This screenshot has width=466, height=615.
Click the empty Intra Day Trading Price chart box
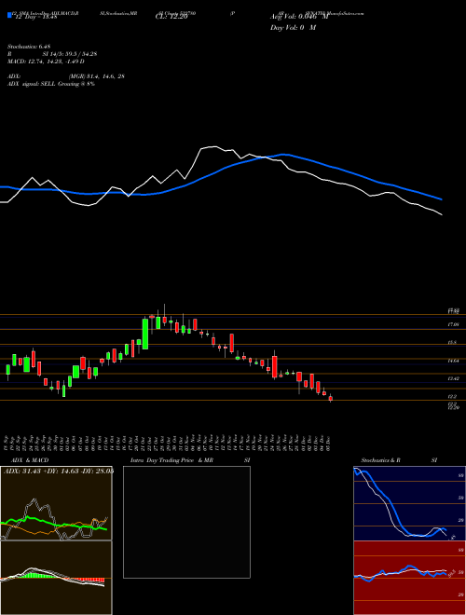point(186,522)
